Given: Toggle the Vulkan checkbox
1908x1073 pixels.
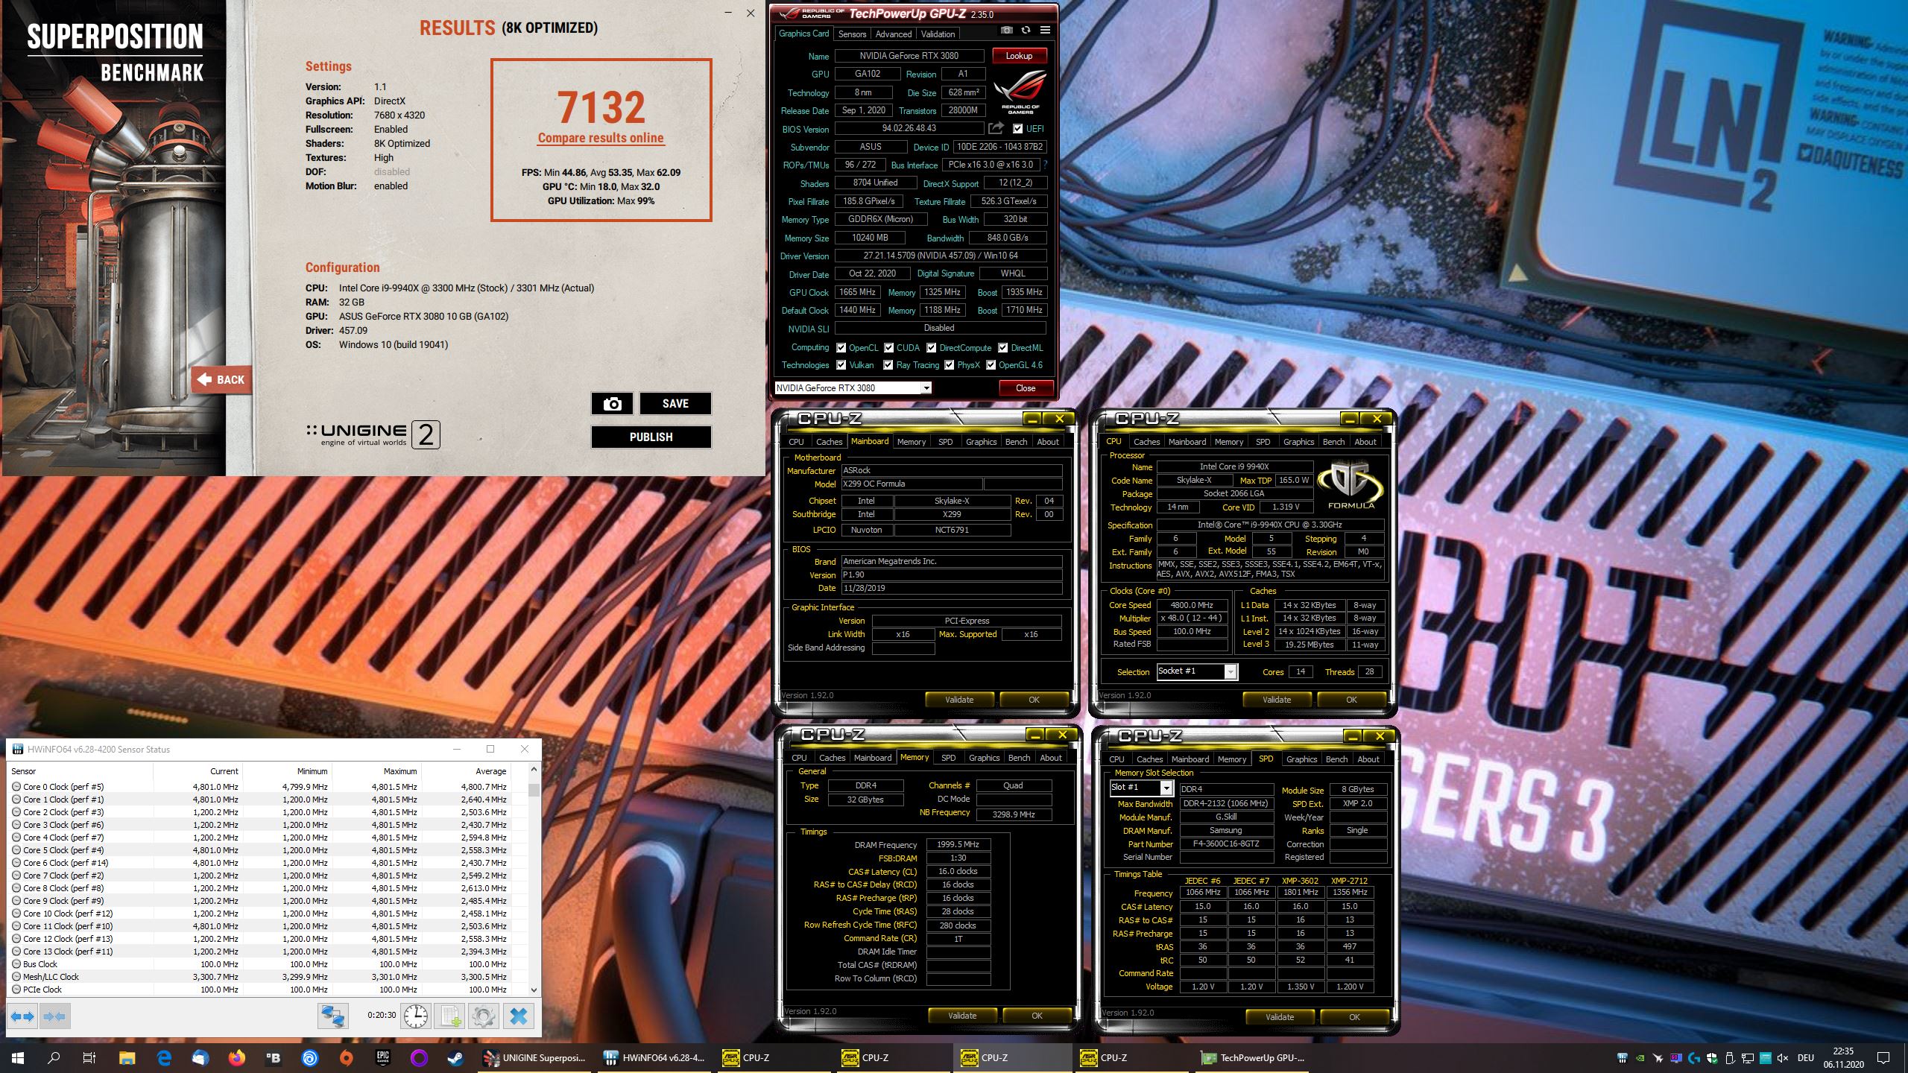Looking at the screenshot, I should [841, 364].
